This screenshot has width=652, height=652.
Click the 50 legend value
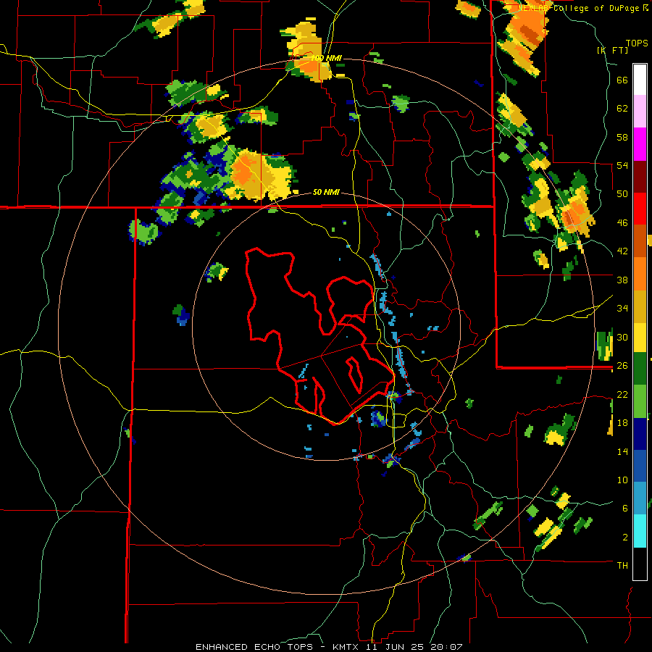pyautogui.click(x=622, y=194)
